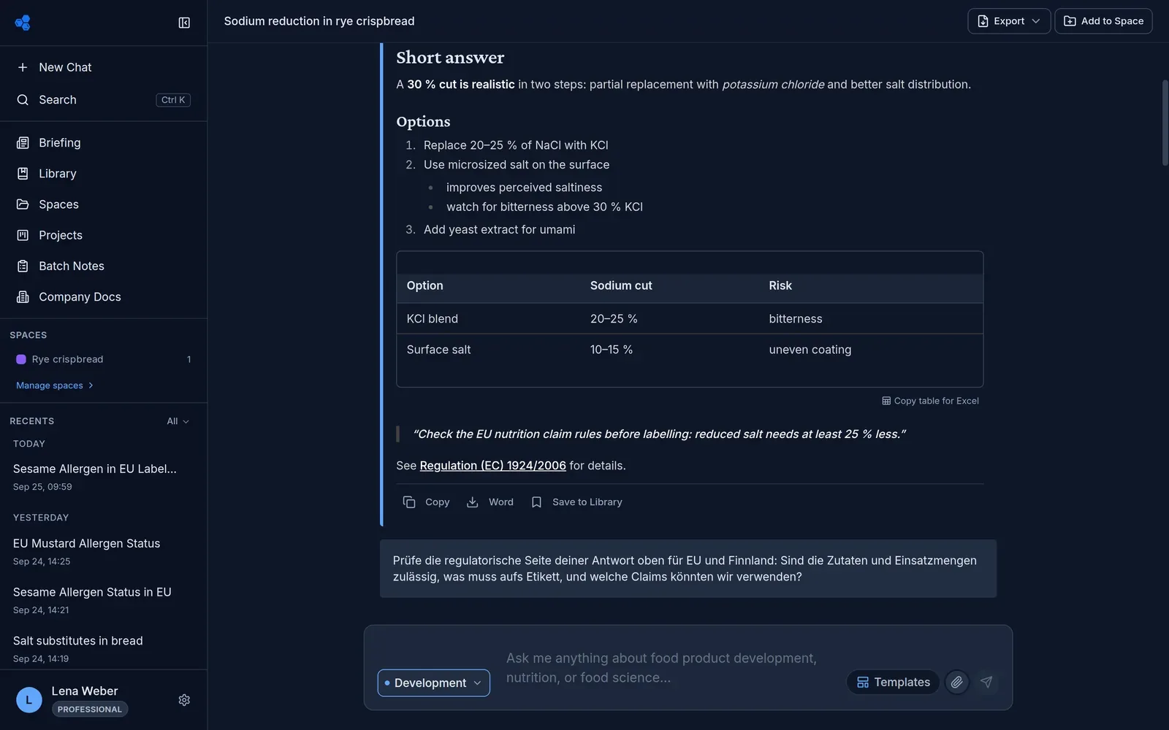The image size is (1169, 730).
Task: Open Company Docs building icon
Action: coord(23,297)
